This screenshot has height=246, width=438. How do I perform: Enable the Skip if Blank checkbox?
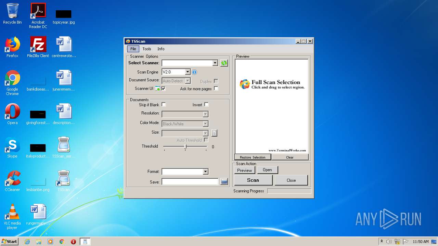[x=164, y=105]
